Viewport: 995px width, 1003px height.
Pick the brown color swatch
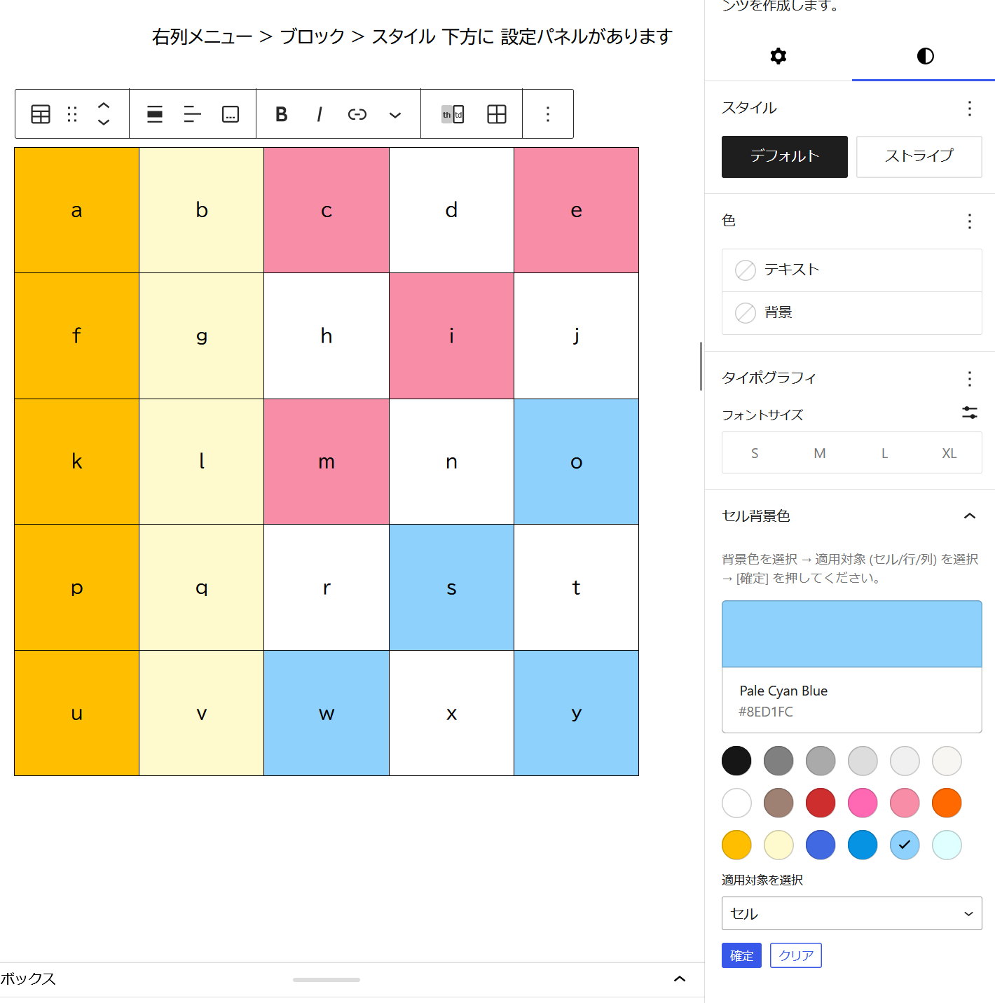tap(778, 803)
